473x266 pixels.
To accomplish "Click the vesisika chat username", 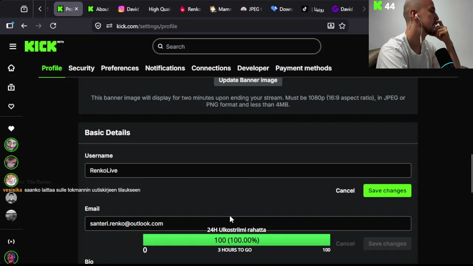I will 13,190.
